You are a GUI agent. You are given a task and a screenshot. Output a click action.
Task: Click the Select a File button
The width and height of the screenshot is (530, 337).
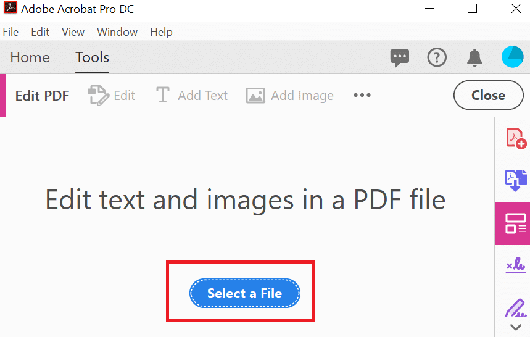point(245,293)
